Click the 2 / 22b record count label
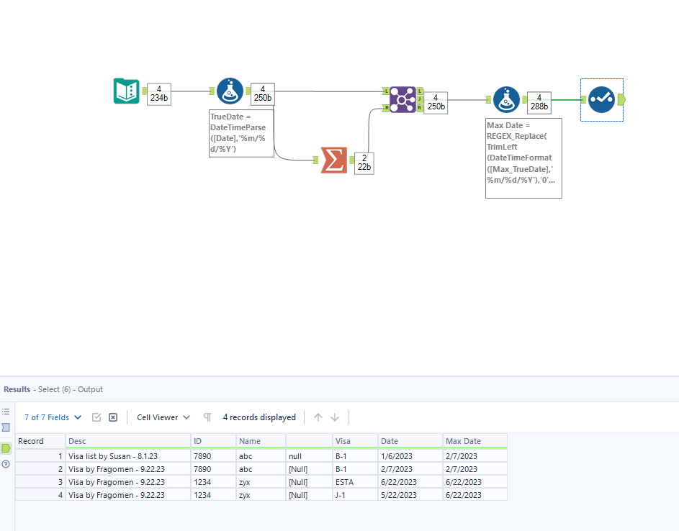679x531 pixels. tap(364, 163)
